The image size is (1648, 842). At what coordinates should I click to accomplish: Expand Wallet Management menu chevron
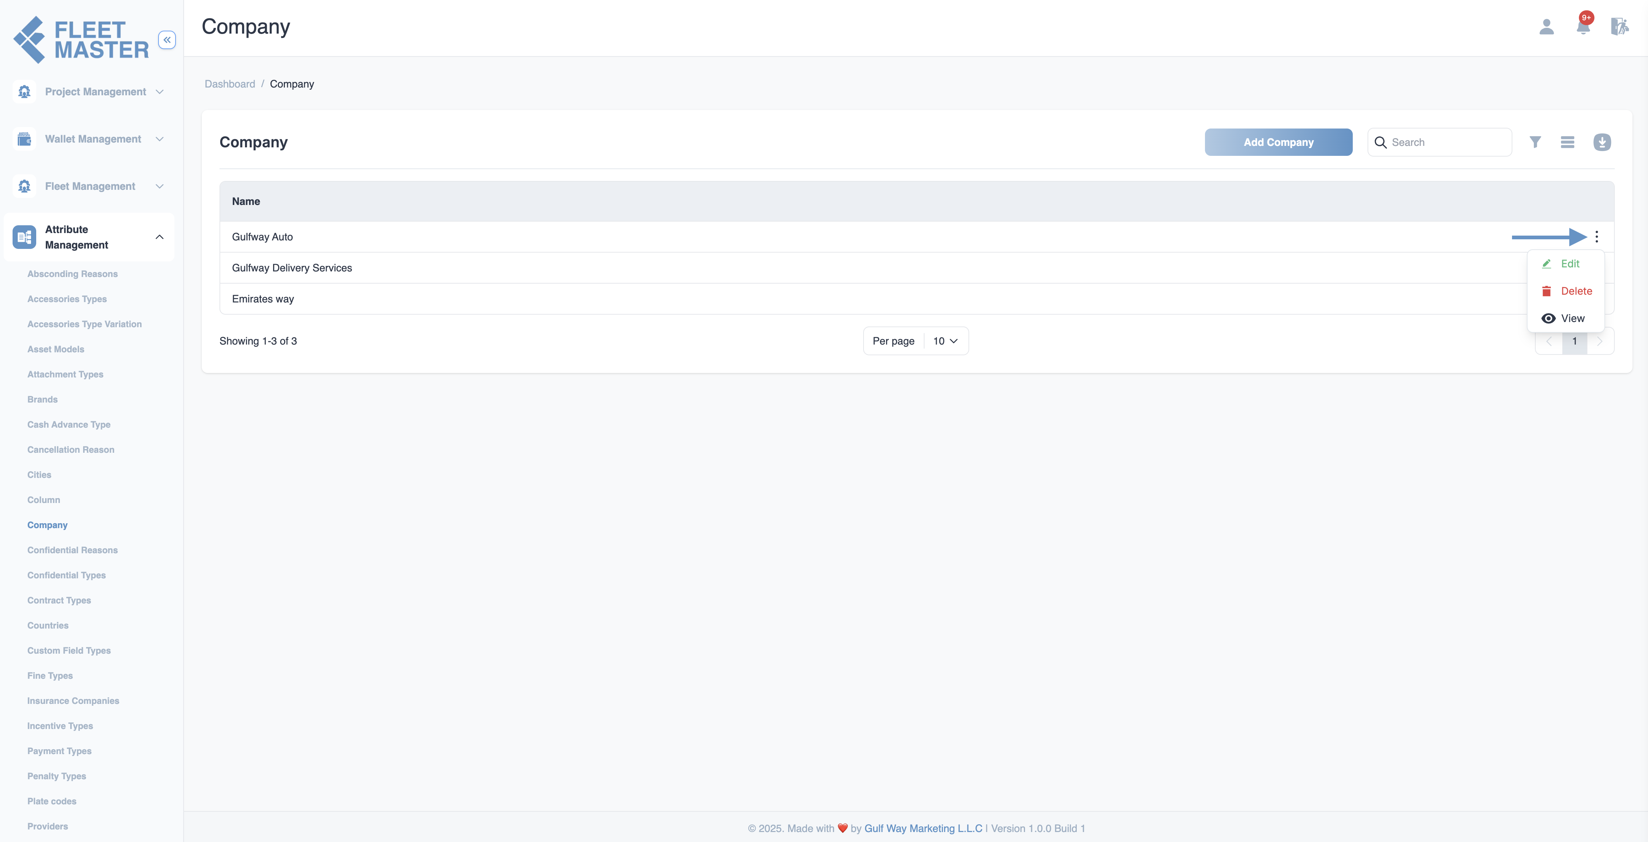(160, 139)
